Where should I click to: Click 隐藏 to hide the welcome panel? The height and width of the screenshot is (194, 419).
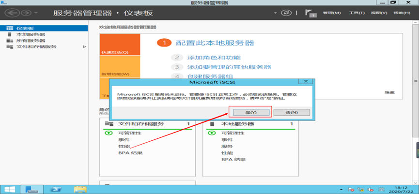click(389, 92)
